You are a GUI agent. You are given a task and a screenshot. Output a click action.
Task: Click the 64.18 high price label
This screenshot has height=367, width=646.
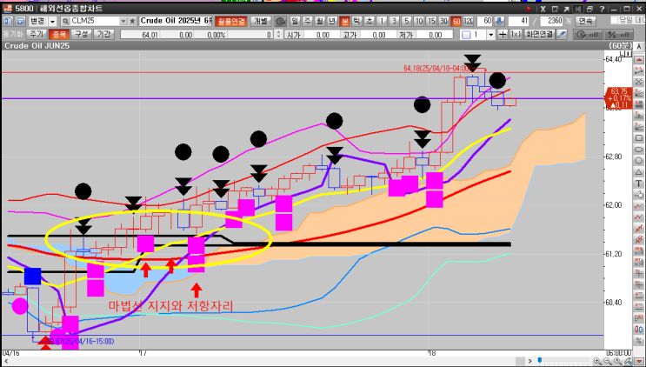click(437, 69)
